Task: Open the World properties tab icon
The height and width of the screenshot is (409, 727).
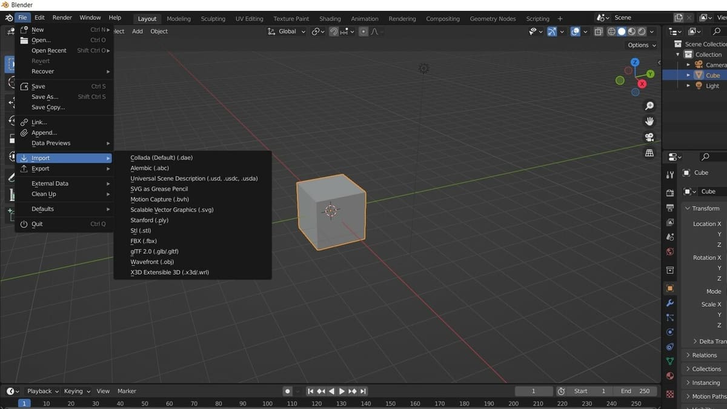Action: (669, 251)
